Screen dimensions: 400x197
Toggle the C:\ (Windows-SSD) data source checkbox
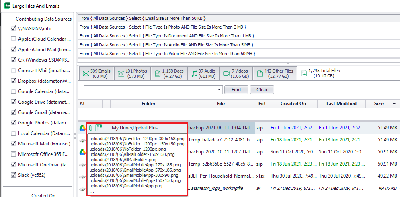click(13, 60)
